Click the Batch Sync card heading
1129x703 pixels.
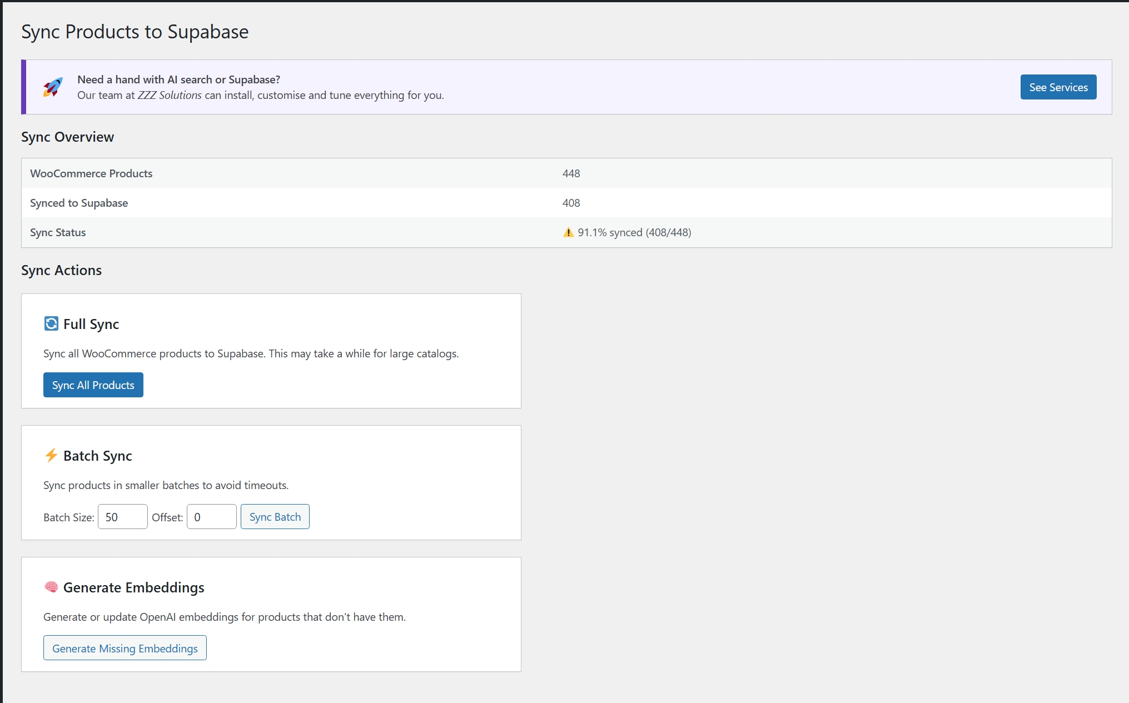[x=98, y=455]
